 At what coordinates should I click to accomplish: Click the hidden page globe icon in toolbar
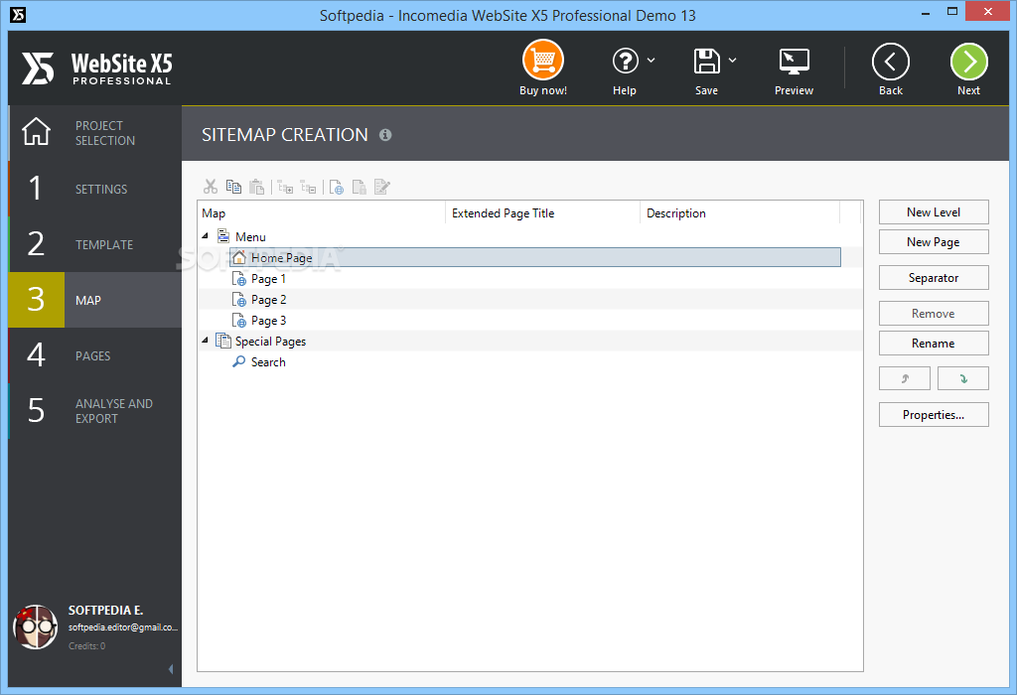point(337,188)
